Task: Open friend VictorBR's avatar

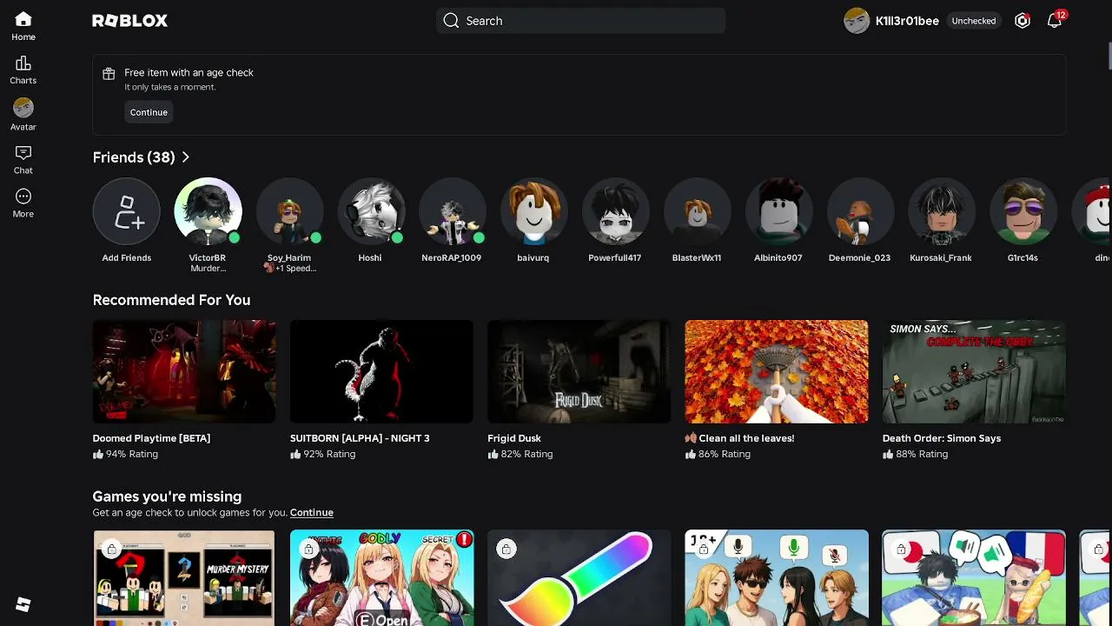Action: (208, 211)
